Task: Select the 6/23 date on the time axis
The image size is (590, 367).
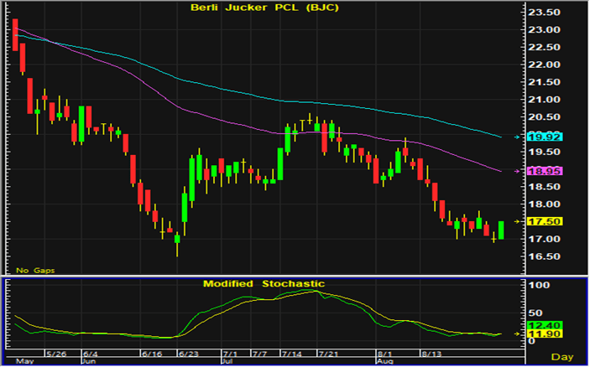Action: click(x=187, y=354)
